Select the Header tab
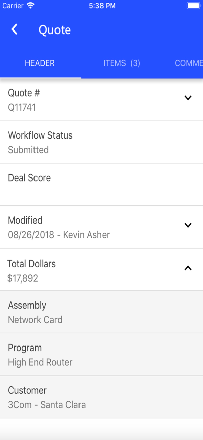This screenshot has height=440, width=203. coord(40,63)
